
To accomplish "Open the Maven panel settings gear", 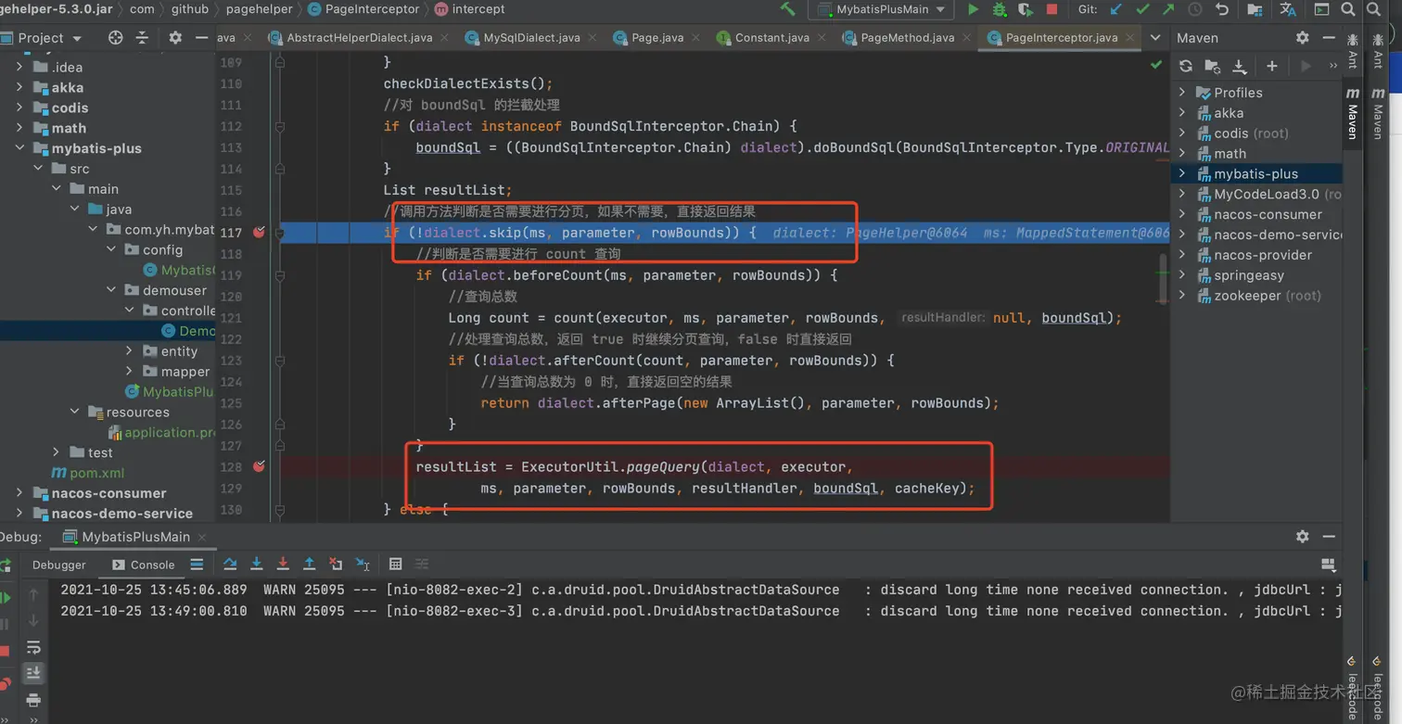I will [1303, 38].
